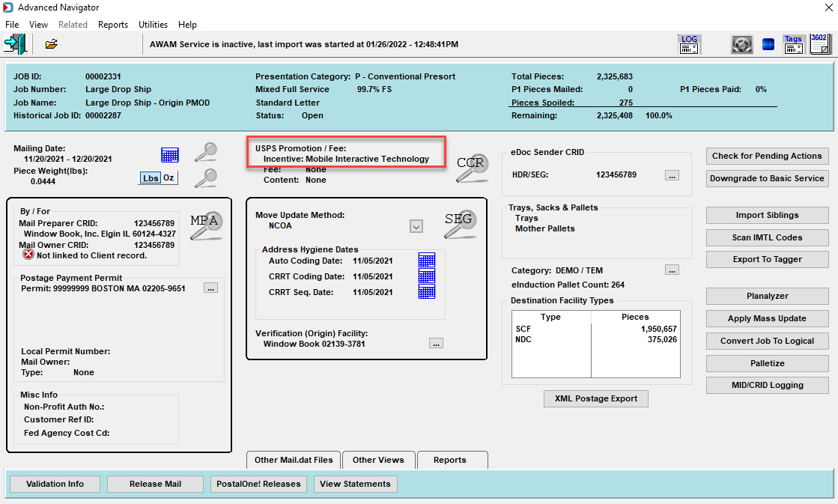
Task: Click the Check for Pending Actions button
Action: (767, 156)
